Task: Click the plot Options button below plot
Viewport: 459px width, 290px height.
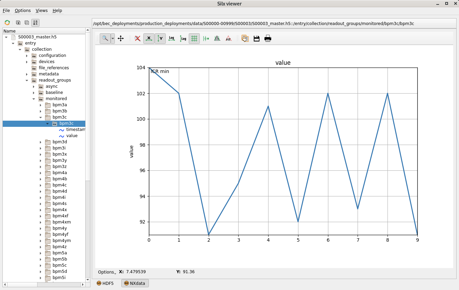Action: tap(107, 272)
